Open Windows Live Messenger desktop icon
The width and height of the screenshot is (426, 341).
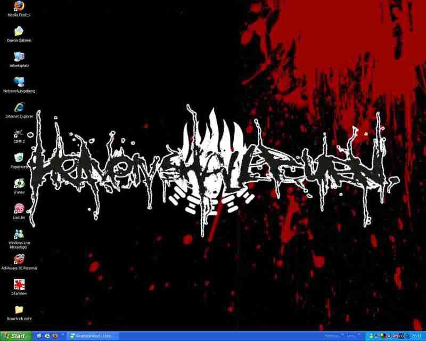tap(19, 239)
